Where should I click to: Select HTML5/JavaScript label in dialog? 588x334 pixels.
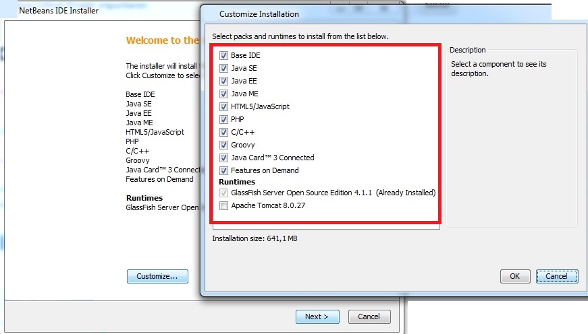pyautogui.click(x=260, y=106)
